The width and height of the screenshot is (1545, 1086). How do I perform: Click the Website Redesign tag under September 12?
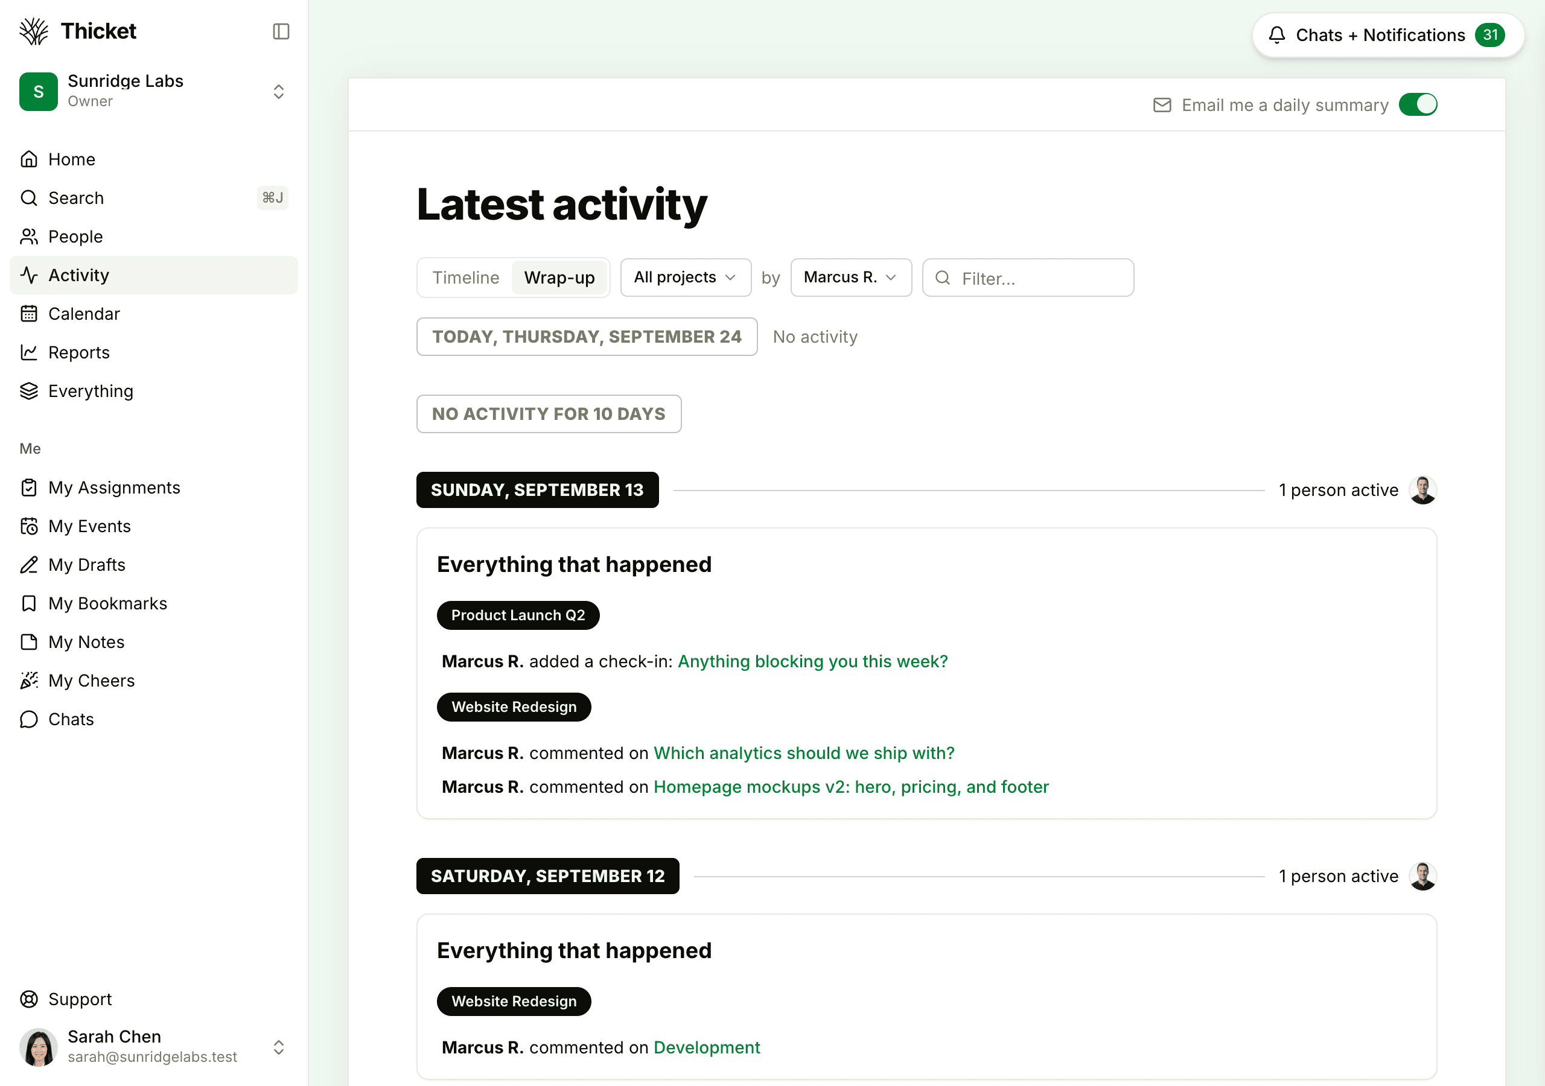[514, 1001]
